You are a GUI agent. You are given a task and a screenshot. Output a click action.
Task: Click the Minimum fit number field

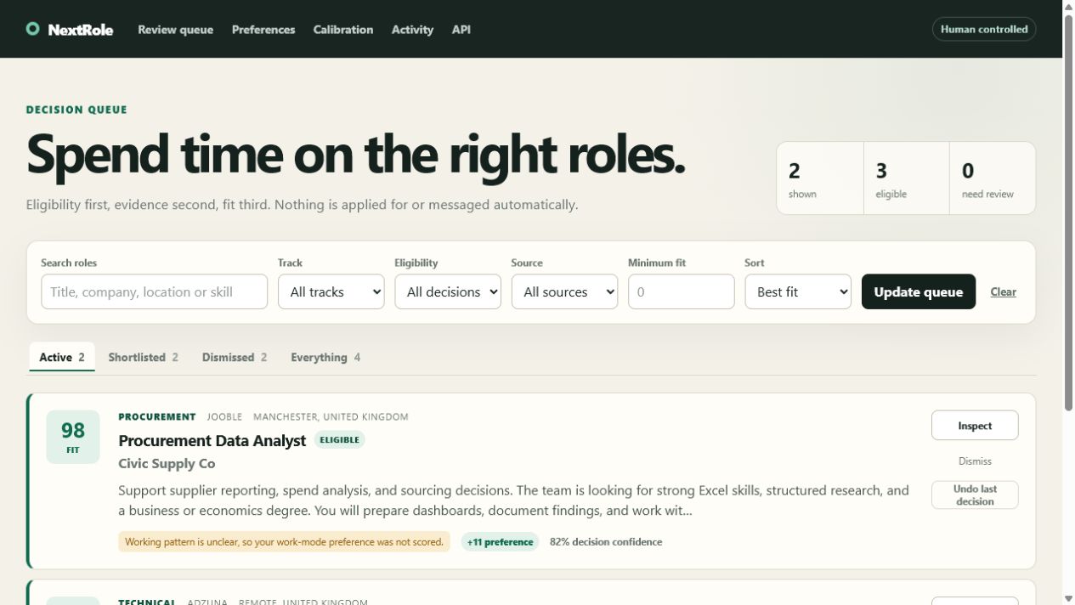[682, 291]
